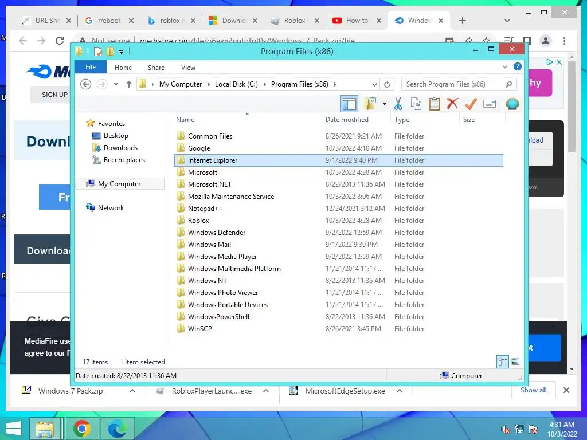Click the Email envelope toolbar icon

pyautogui.click(x=490, y=104)
